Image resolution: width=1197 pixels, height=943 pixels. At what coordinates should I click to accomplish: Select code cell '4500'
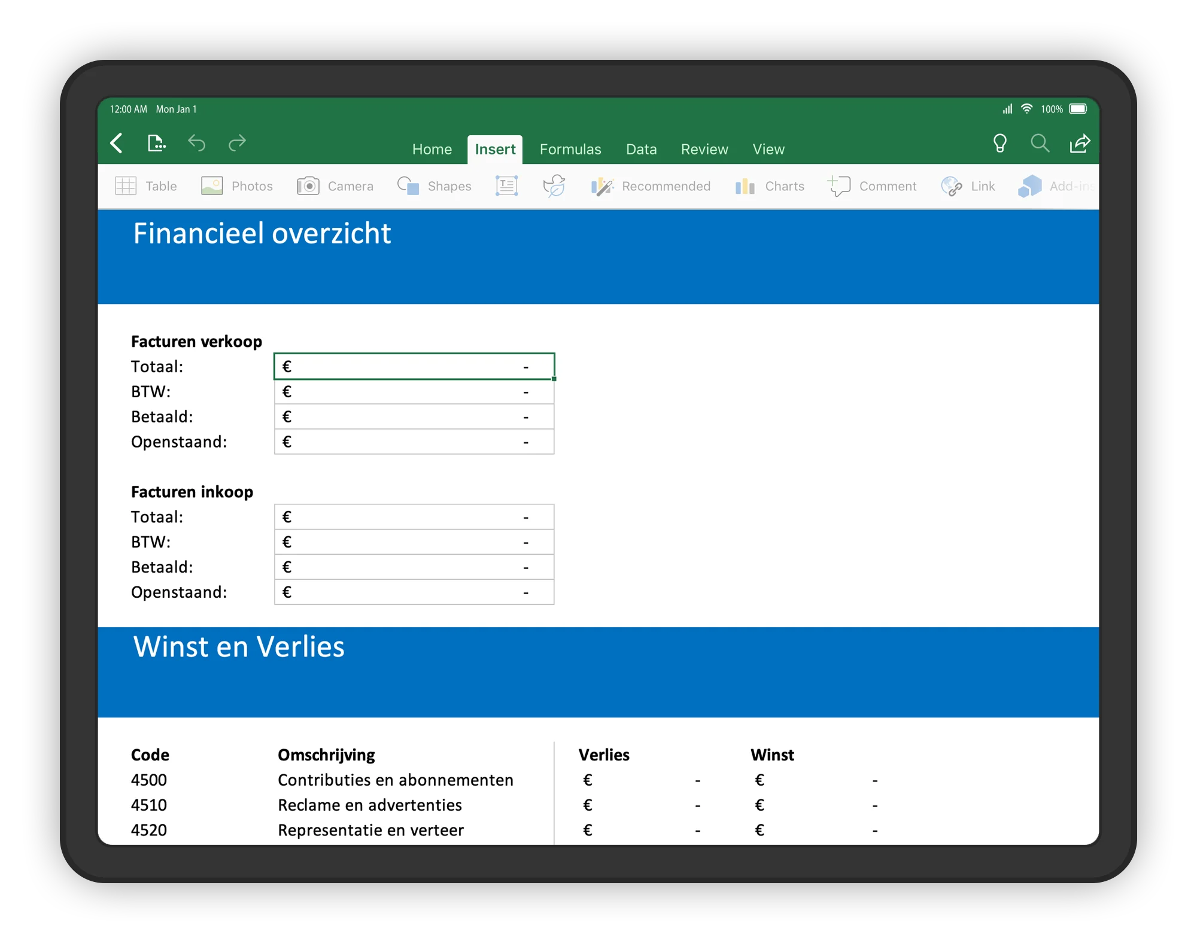click(x=149, y=780)
